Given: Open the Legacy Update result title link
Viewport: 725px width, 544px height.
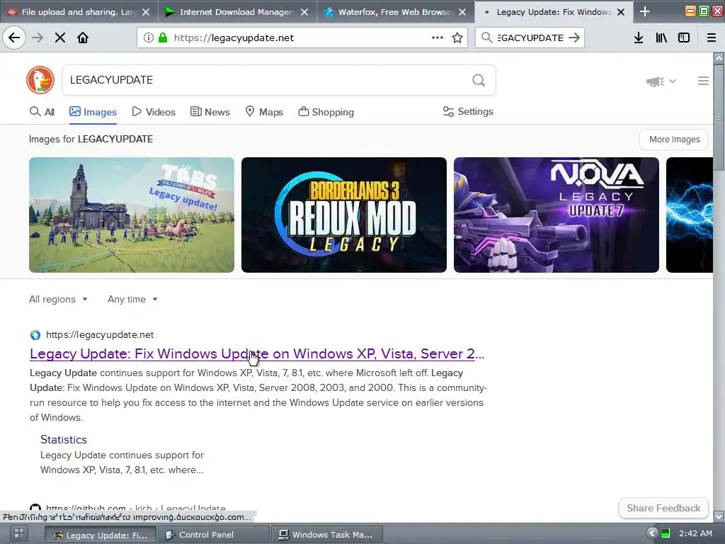Looking at the screenshot, I should (256, 354).
